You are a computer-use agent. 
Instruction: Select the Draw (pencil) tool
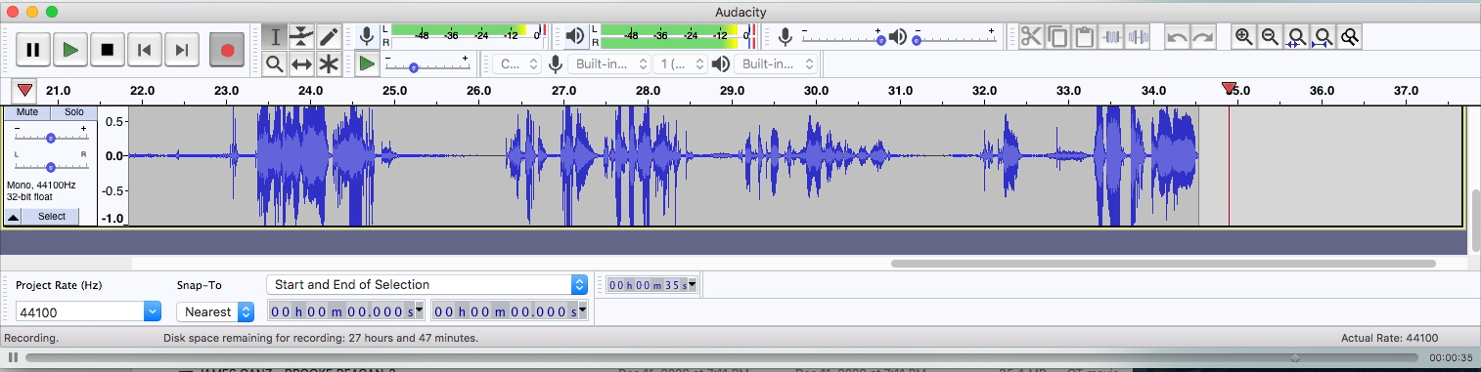tap(329, 37)
